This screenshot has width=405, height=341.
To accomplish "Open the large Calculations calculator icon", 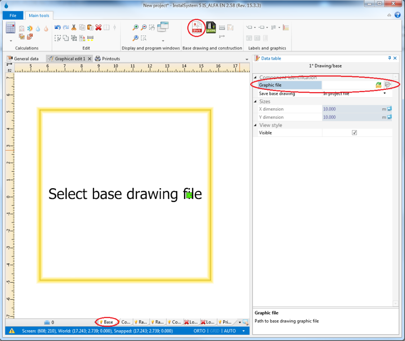I will click(11, 28).
